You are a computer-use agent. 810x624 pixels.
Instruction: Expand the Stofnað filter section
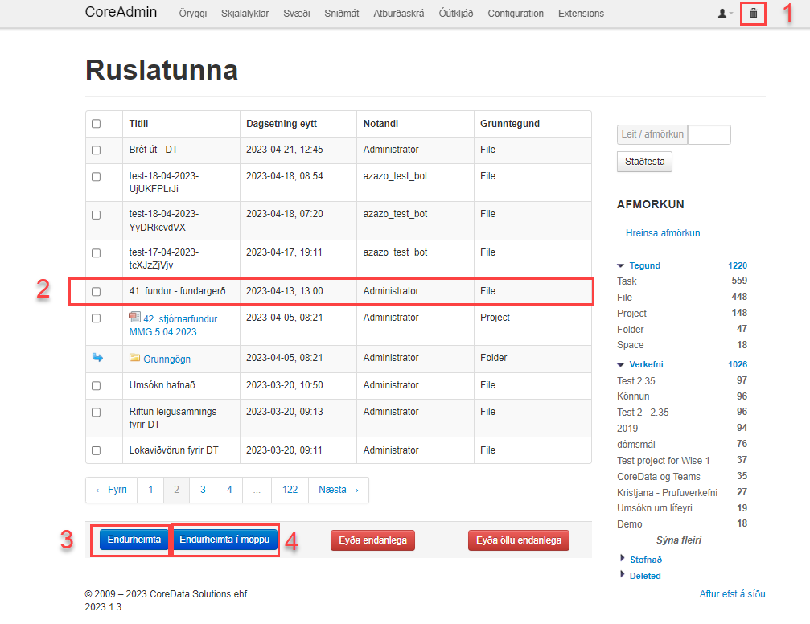(623, 559)
